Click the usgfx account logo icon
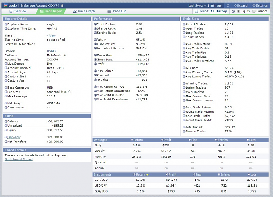This screenshot has width=273, height=197. [x=6, y=5]
